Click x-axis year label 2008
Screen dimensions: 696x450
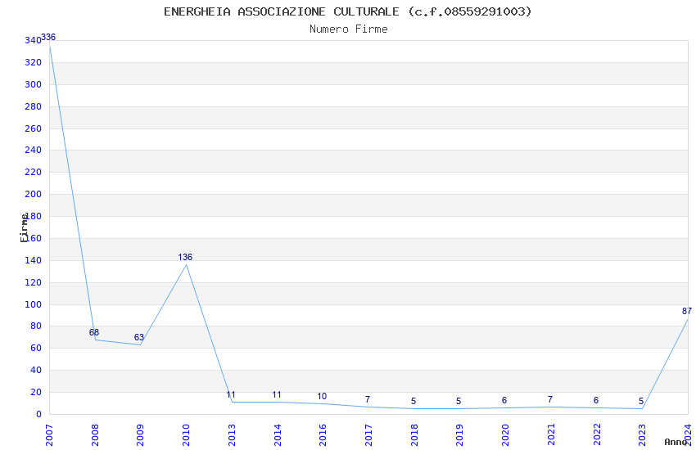pyautogui.click(x=95, y=435)
